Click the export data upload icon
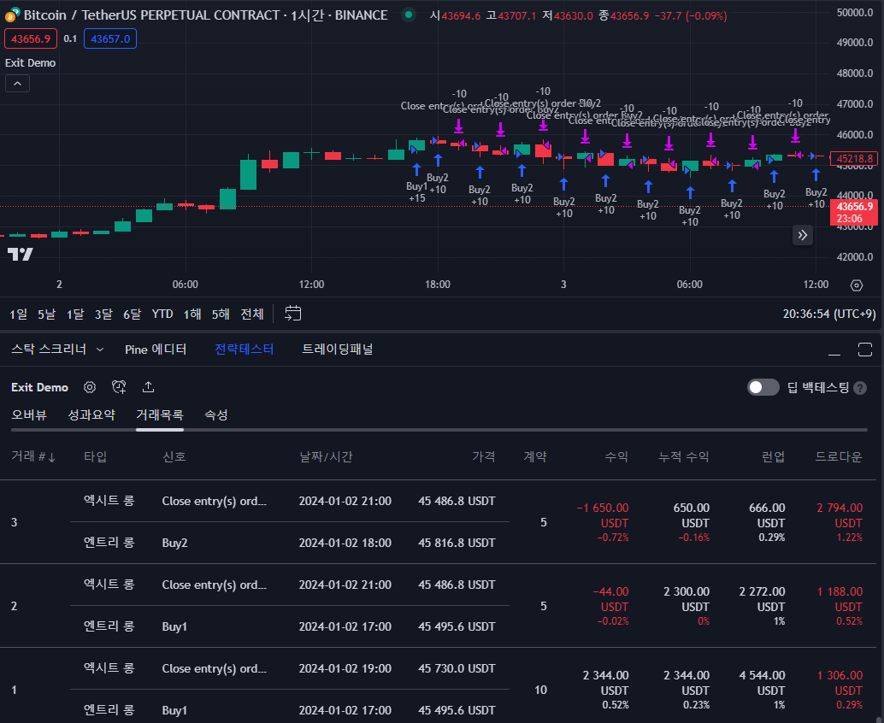 coord(148,387)
